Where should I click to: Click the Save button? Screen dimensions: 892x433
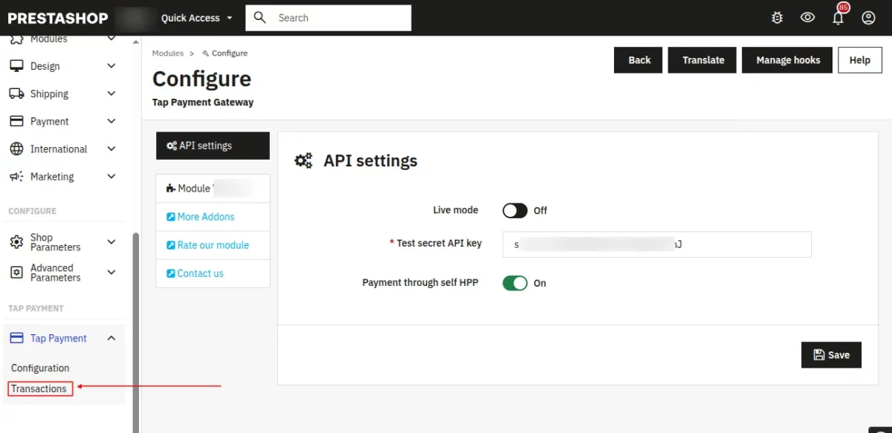coord(831,355)
